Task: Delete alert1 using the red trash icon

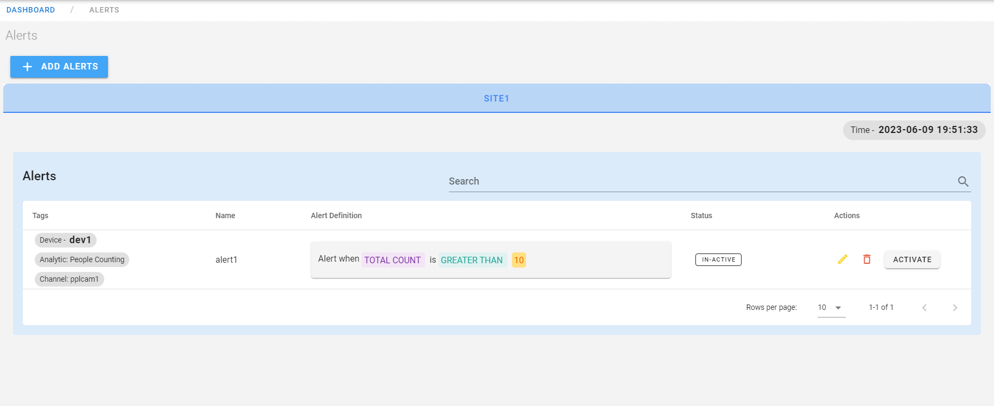Action: (x=867, y=259)
